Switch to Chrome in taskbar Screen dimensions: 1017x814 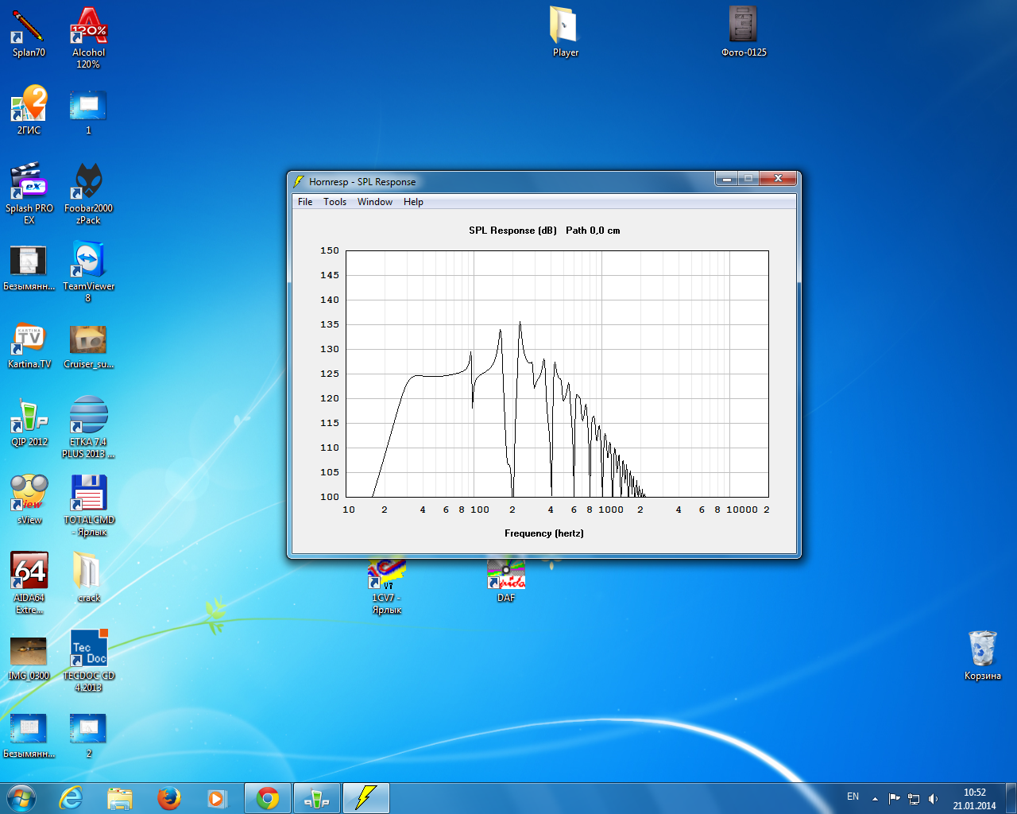(268, 798)
